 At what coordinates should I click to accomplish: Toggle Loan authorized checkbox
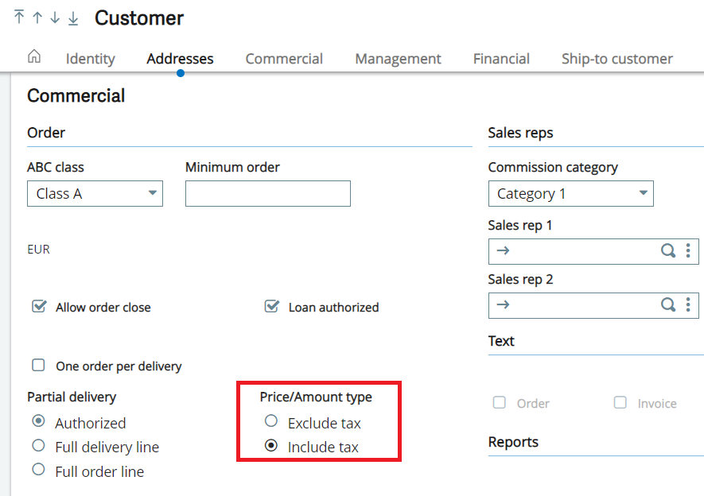pyautogui.click(x=271, y=307)
